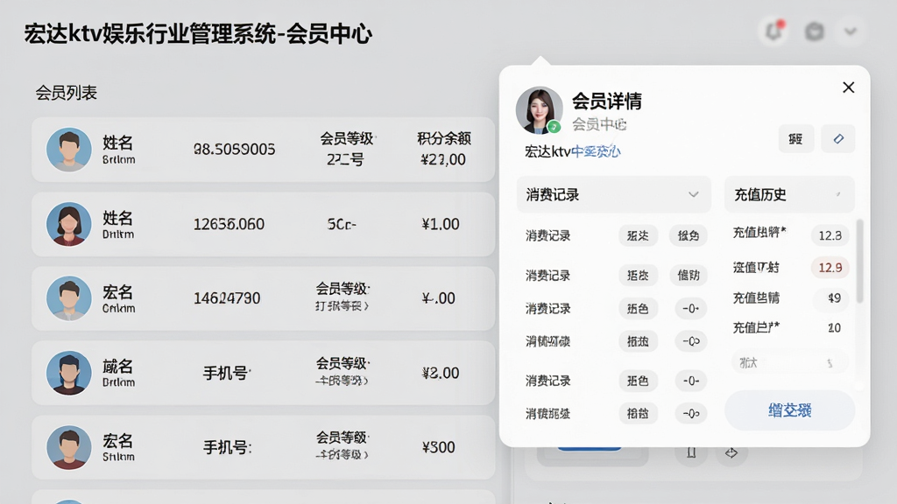Click the 12.3 recharge value
The image size is (897, 504).
[830, 235]
